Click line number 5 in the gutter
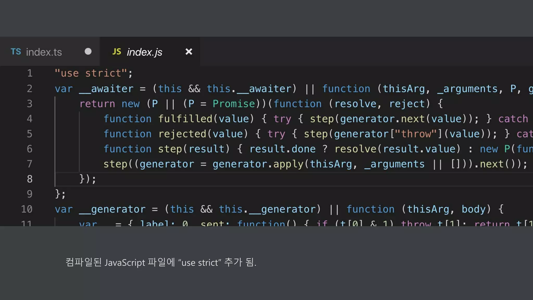Viewport: 533px width, 300px height. (30, 134)
